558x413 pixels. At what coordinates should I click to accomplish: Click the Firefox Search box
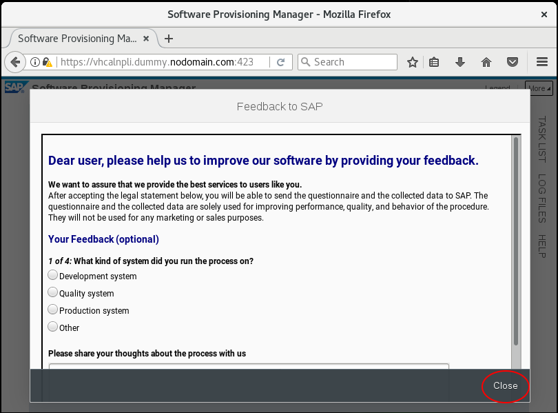click(x=347, y=62)
